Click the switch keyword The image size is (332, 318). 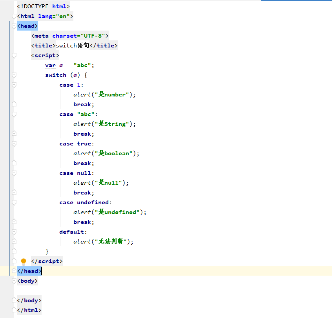pos(56,75)
